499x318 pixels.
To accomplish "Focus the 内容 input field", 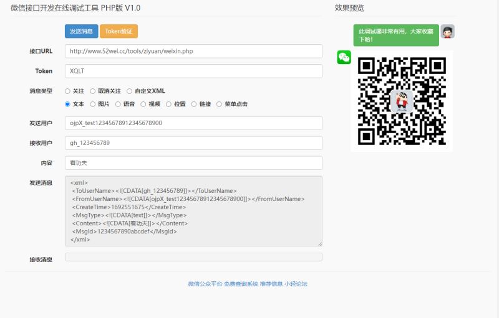I will coord(193,163).
